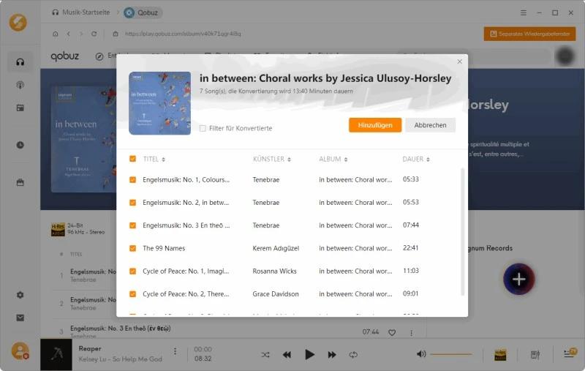Open the mail feedback icon in sidebar
This screenshot has width=585, height=371.
tap(20, 318)
